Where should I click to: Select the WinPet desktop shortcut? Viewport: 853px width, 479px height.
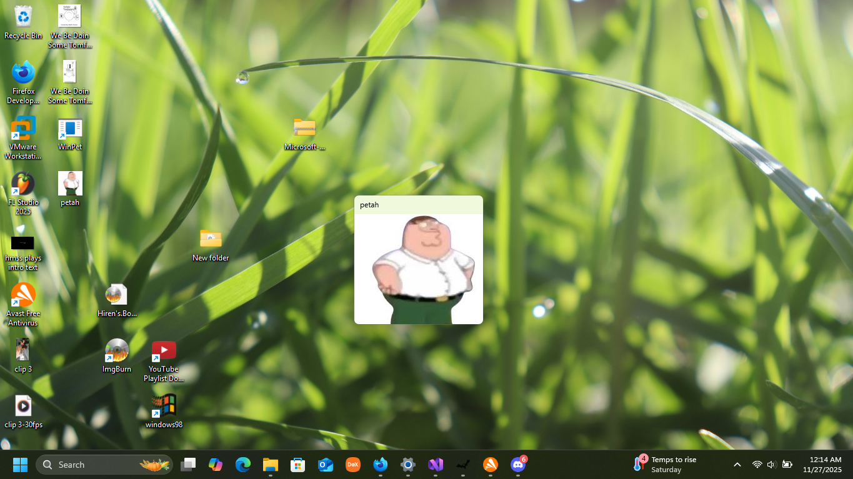[x=70, y=134]
